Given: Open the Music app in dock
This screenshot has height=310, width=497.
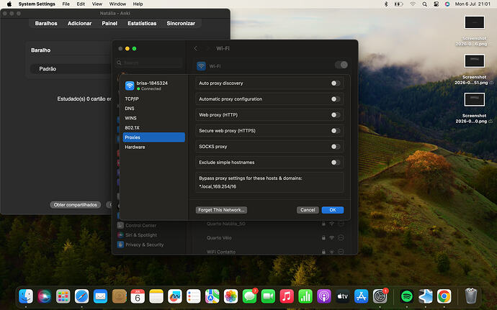Looking at the screenshot, I should [x=287, y=296].
